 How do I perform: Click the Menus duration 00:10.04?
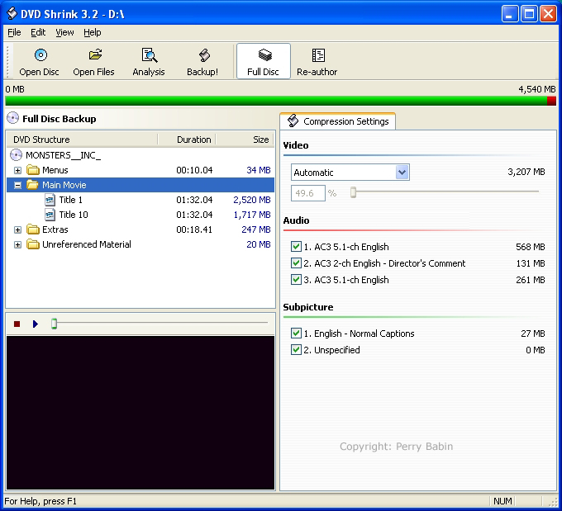point(194,170)
